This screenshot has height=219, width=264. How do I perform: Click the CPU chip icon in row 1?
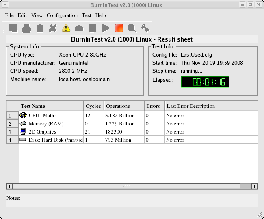(x=23, y=115)
